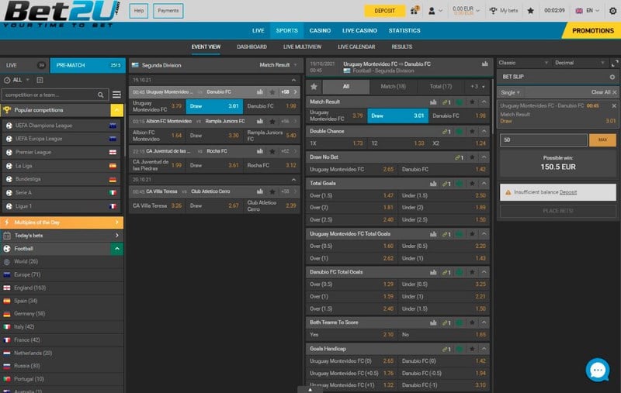Focus competition or team search field
Screen dimensions: 621x393
click(50, 95)
